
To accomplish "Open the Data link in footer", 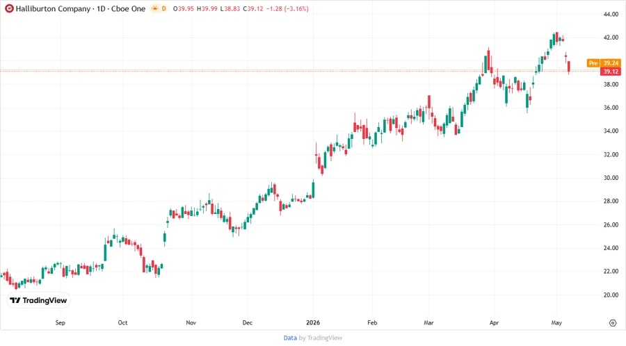I will (290, 338).
